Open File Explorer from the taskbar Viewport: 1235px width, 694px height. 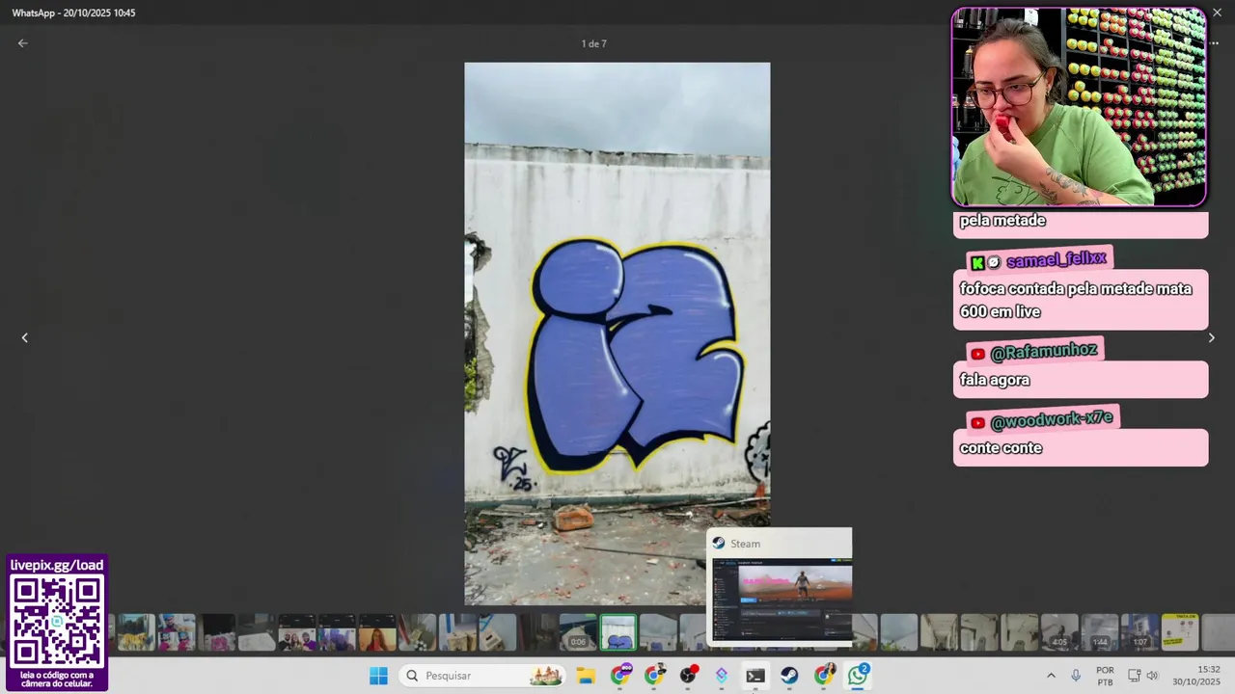coord(586,676)
